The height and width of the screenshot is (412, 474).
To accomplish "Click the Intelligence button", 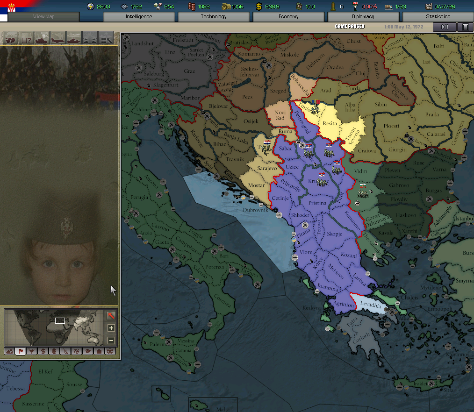I will (139, 17).
